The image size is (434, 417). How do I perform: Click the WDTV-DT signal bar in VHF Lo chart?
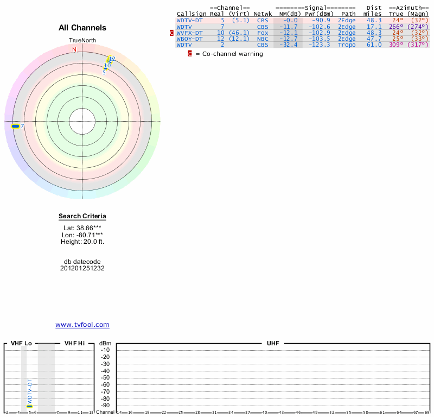click(30, 406)
